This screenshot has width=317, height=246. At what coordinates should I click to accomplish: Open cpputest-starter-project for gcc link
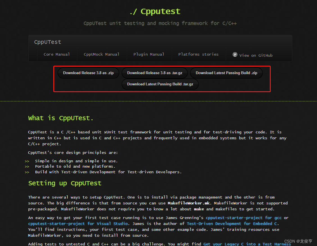point(244,218)
